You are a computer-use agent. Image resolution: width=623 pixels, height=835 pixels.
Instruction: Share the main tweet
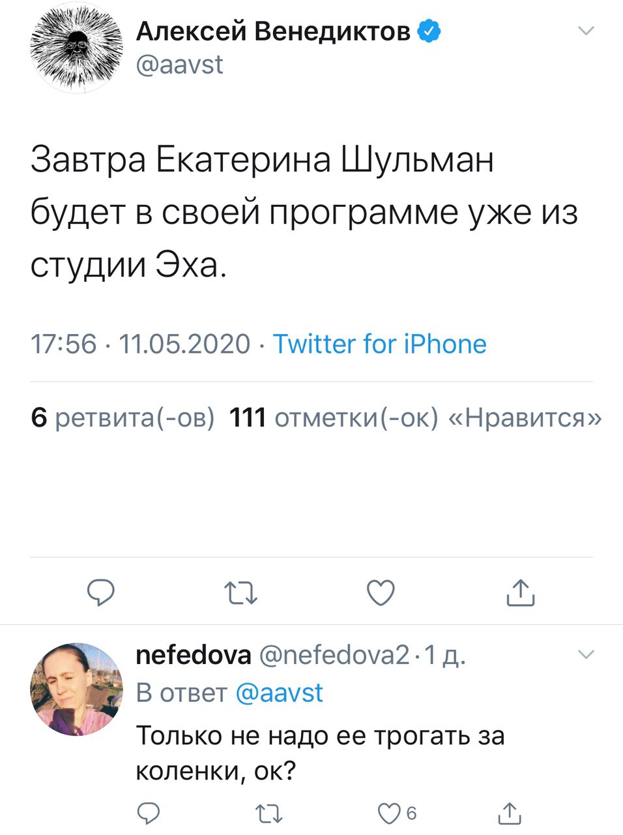pos(521,592)
